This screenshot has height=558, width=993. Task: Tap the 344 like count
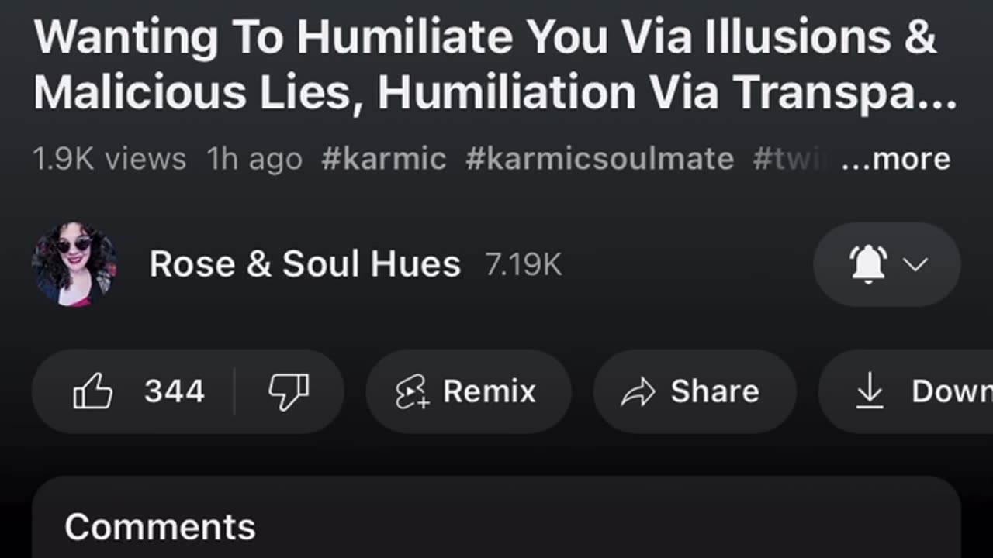[x=175, y=391]
